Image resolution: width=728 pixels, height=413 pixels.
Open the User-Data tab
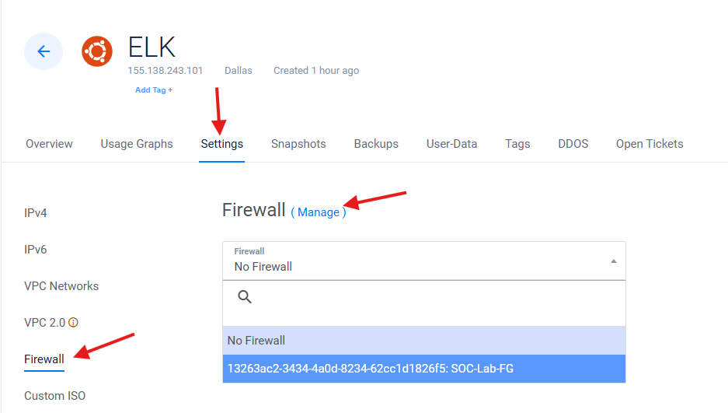[x=451, y=144]
